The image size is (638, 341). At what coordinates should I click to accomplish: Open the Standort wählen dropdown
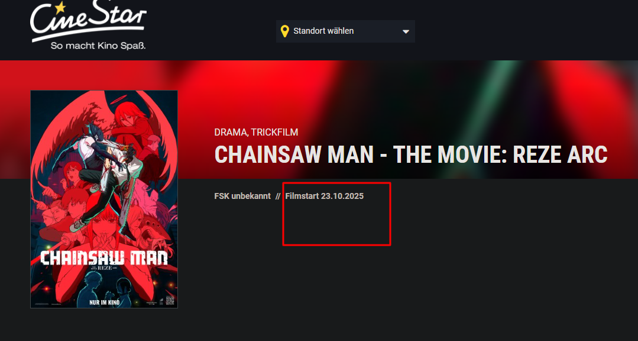(x=345, y=31)
